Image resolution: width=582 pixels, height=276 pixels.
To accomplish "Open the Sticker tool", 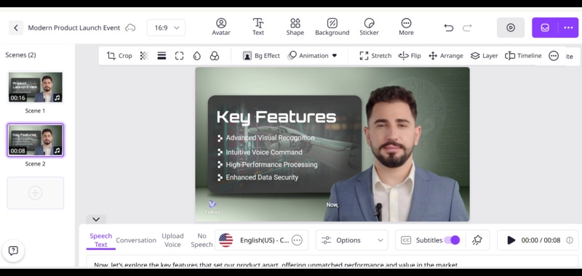I will (370, 27).
